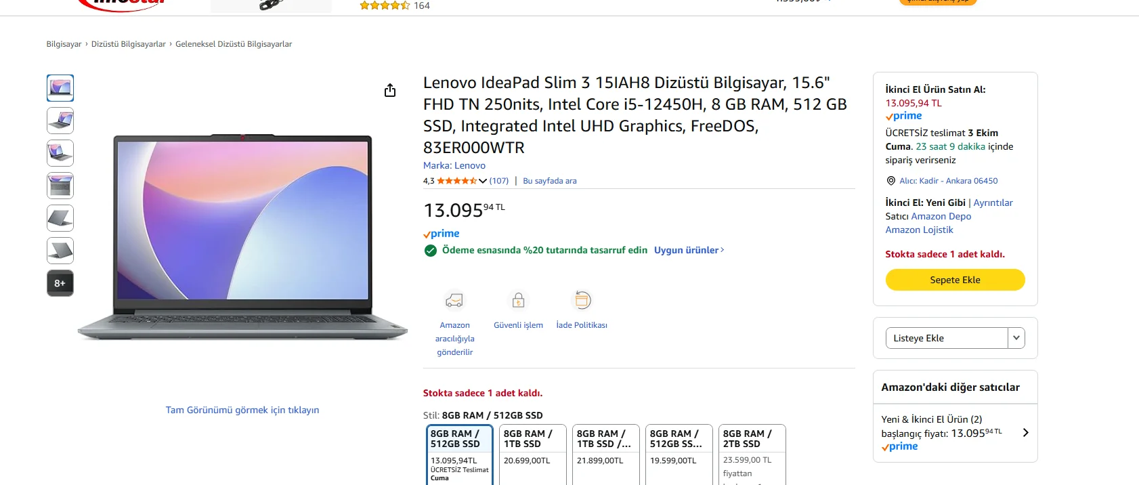The image size is (1139, 485).
Task: Click the green savings checkmark icon
Action: 430,251
